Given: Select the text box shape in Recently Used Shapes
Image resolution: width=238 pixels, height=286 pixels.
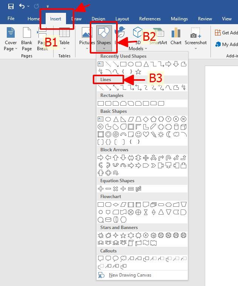Looking at the screenshot, I should (100, 64).
